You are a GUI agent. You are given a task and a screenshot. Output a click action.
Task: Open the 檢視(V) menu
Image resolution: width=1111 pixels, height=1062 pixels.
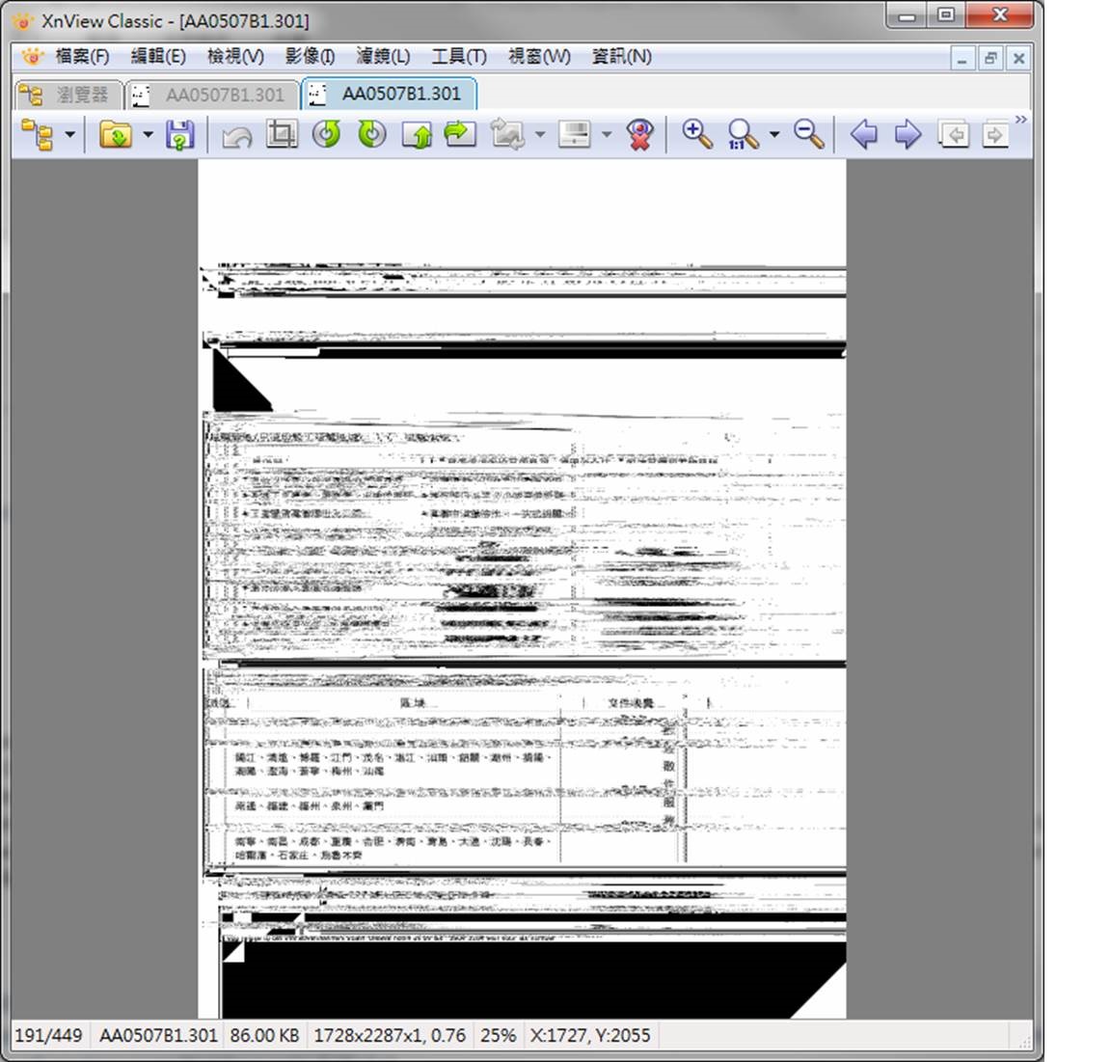point(235,57)
